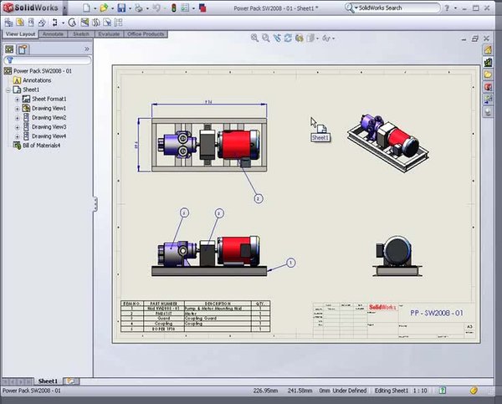Viewport: 502px width, 404px height.
Task: Open the search type dropdown arrow
Action: tap(356, 8)
